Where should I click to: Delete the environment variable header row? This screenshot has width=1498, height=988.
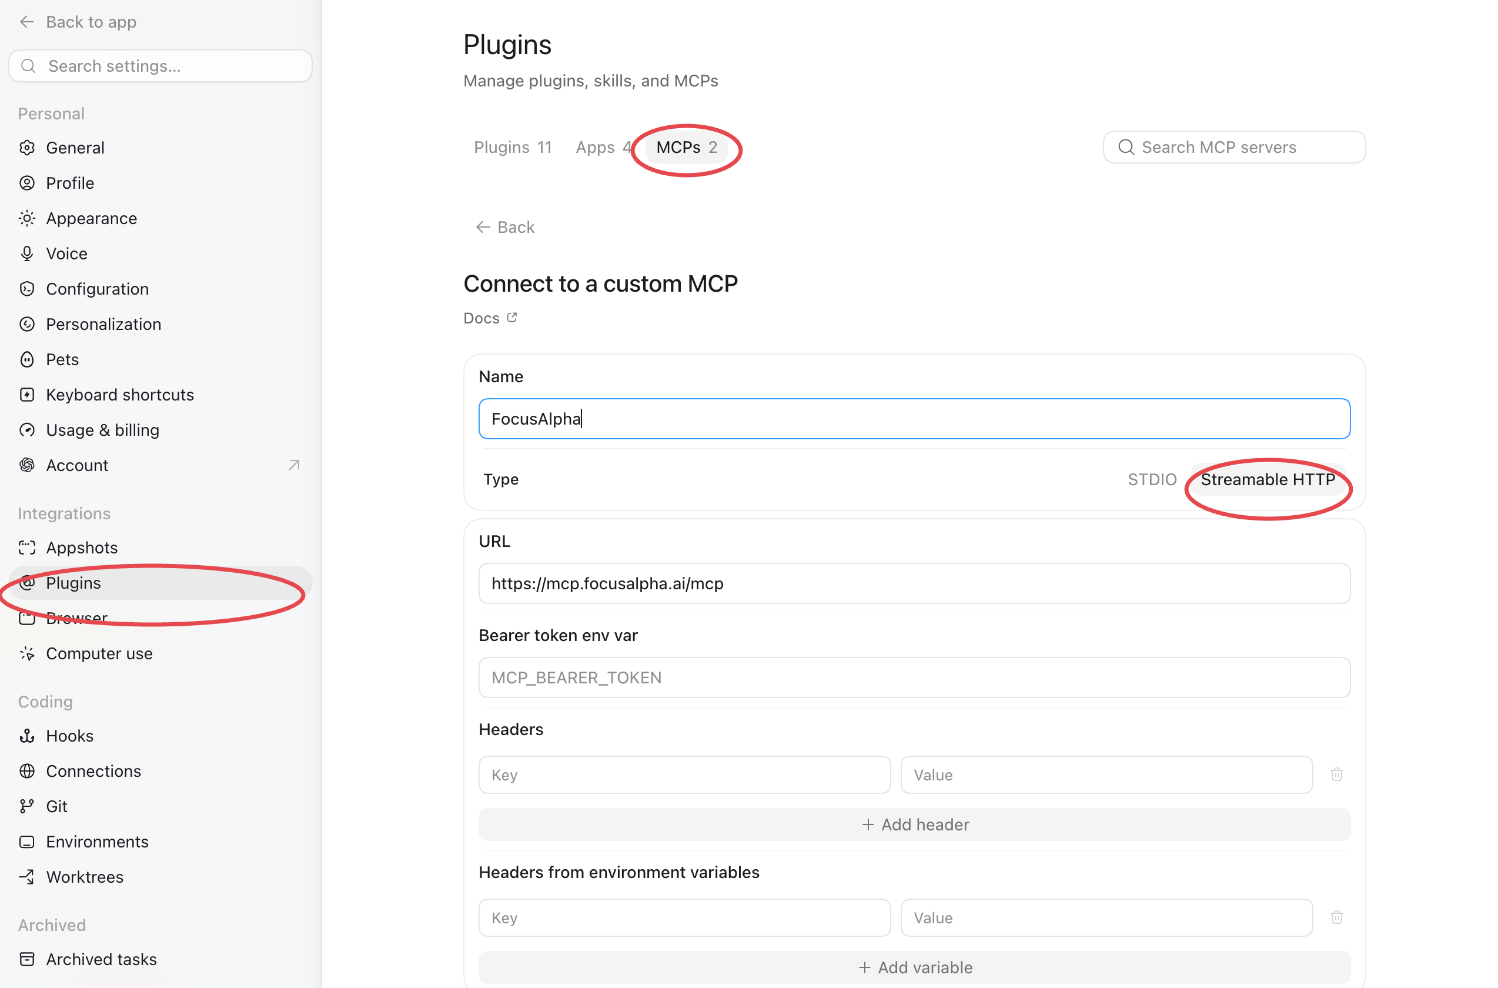[x=1336, y=917]
